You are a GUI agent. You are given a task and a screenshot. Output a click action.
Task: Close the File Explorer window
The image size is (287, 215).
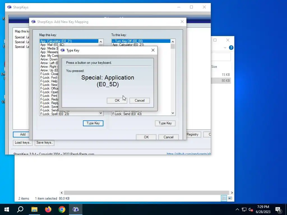pyautogui.click(x=228, y=40)
